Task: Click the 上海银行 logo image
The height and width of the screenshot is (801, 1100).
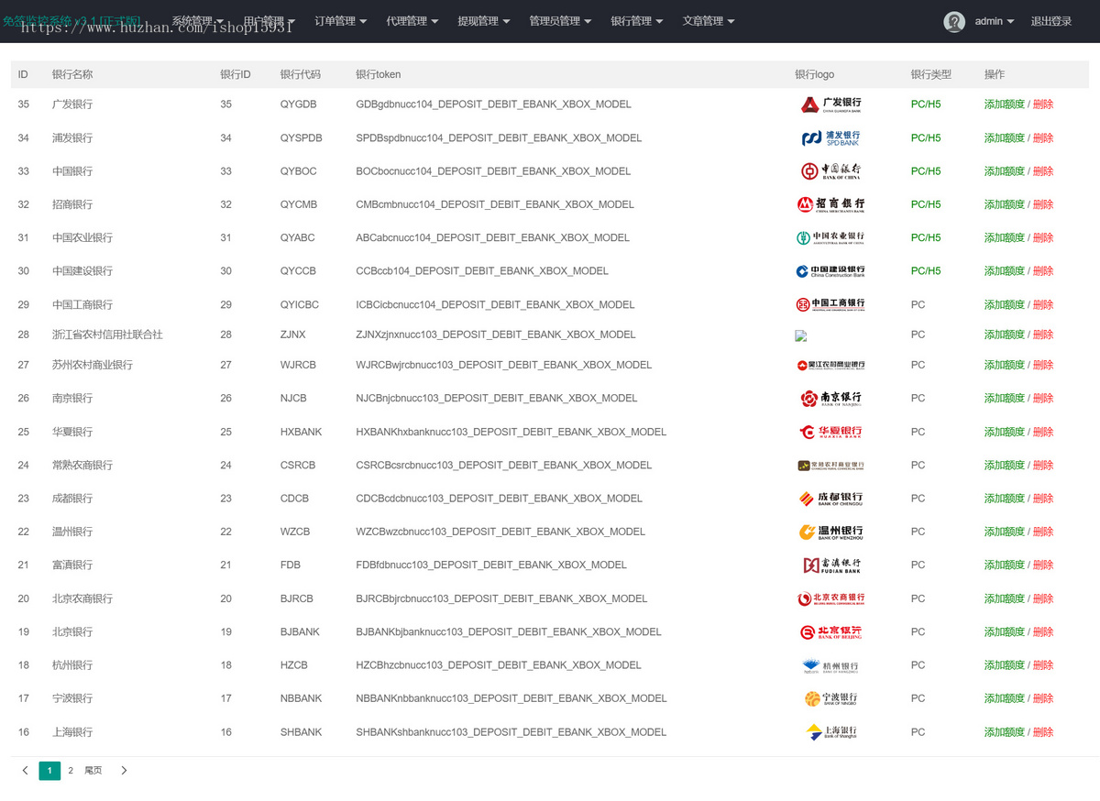Action: 830,732
